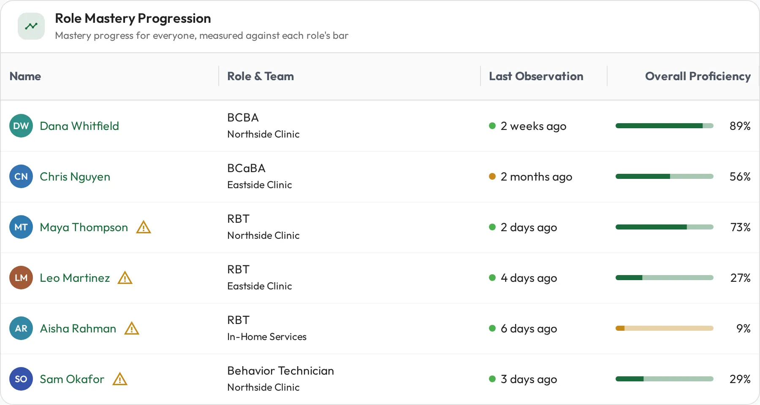
Task: Click Chris Nguyen's 56% proficiency bar
Action: (665, 176)
